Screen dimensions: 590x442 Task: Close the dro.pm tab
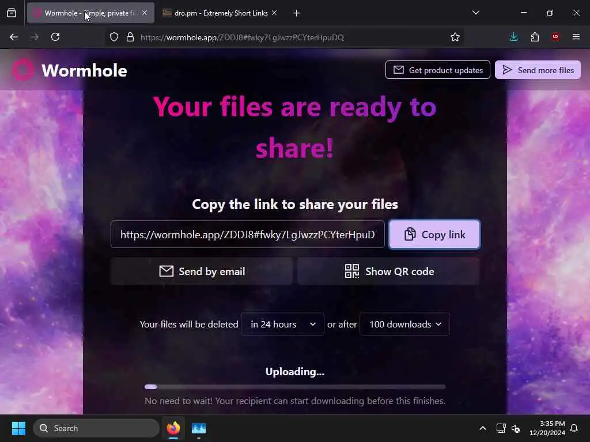(274, 13)
